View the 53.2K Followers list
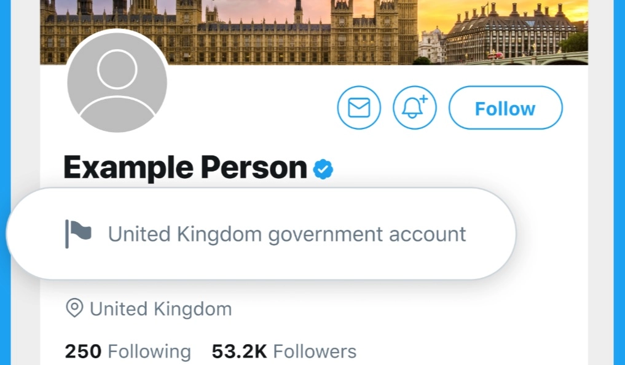This screenshot has width=625, height=365. coord(284,351)
